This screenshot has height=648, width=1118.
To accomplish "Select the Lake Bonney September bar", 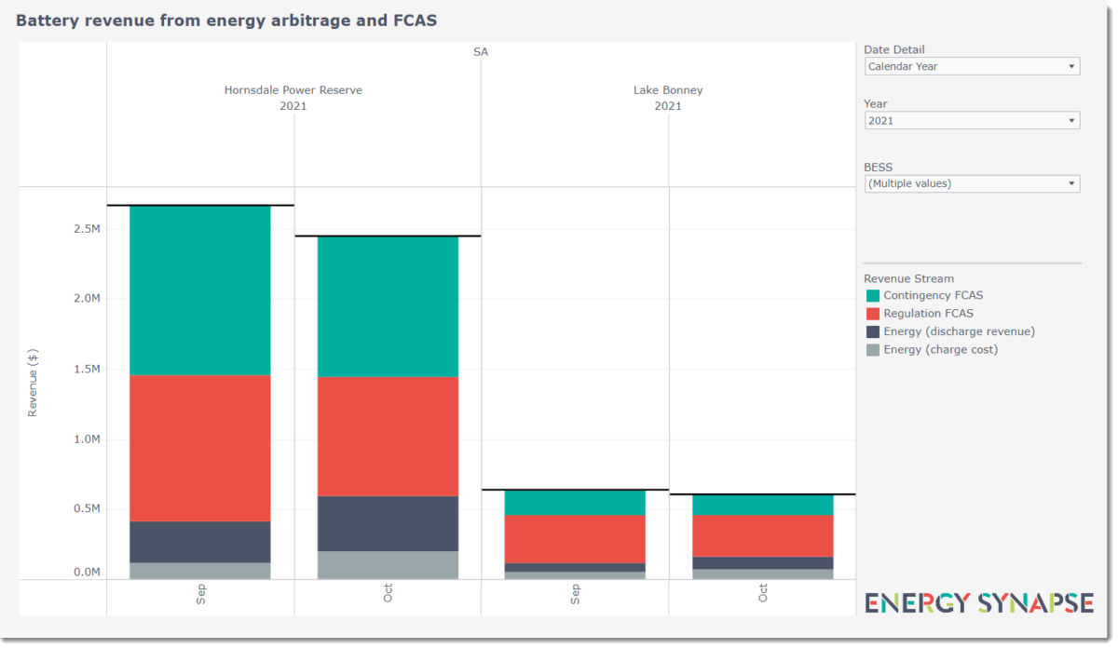I will [x=574, y=535].
